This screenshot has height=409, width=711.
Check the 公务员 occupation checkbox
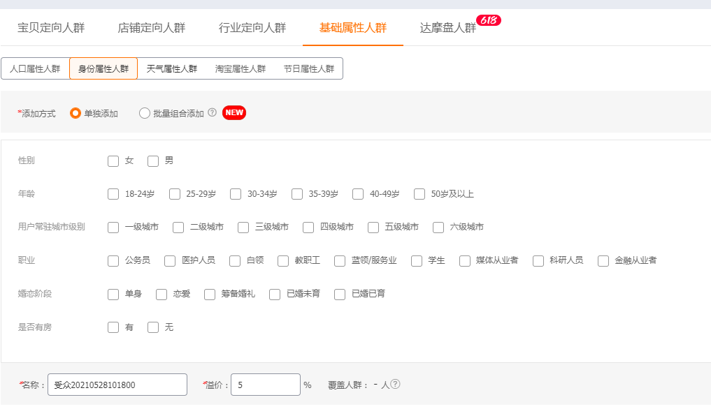coord(113,261)
